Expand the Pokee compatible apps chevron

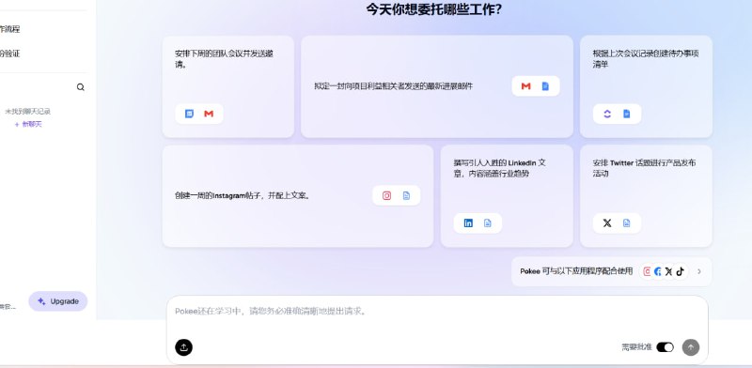(699, 271)
